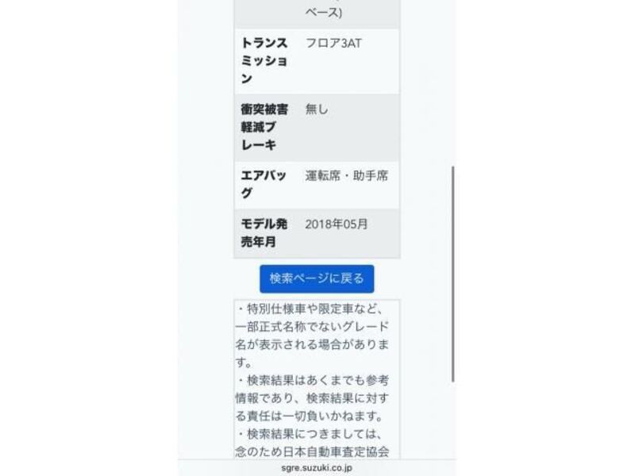Click the 運転席・助手席 airbag value
The width and height of the screenshot is (635, 476).
point(347,175)
